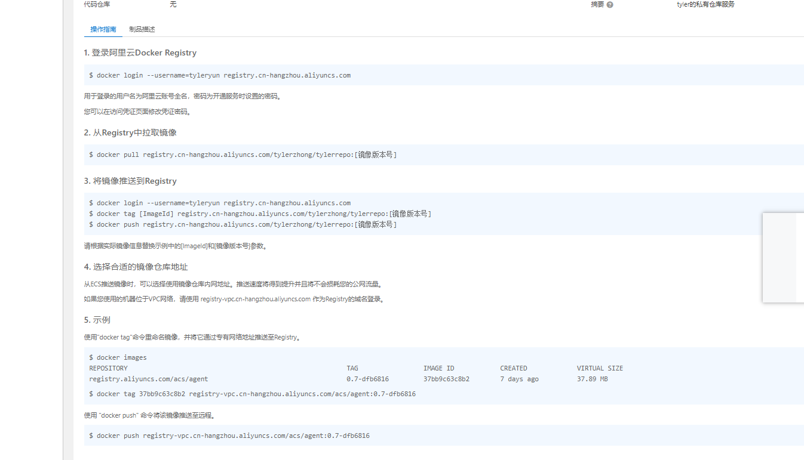This screenshot has width=804, height=460.
Task: Click the sentence starting 从ECS推送镜像时
Action: (234, 284)
